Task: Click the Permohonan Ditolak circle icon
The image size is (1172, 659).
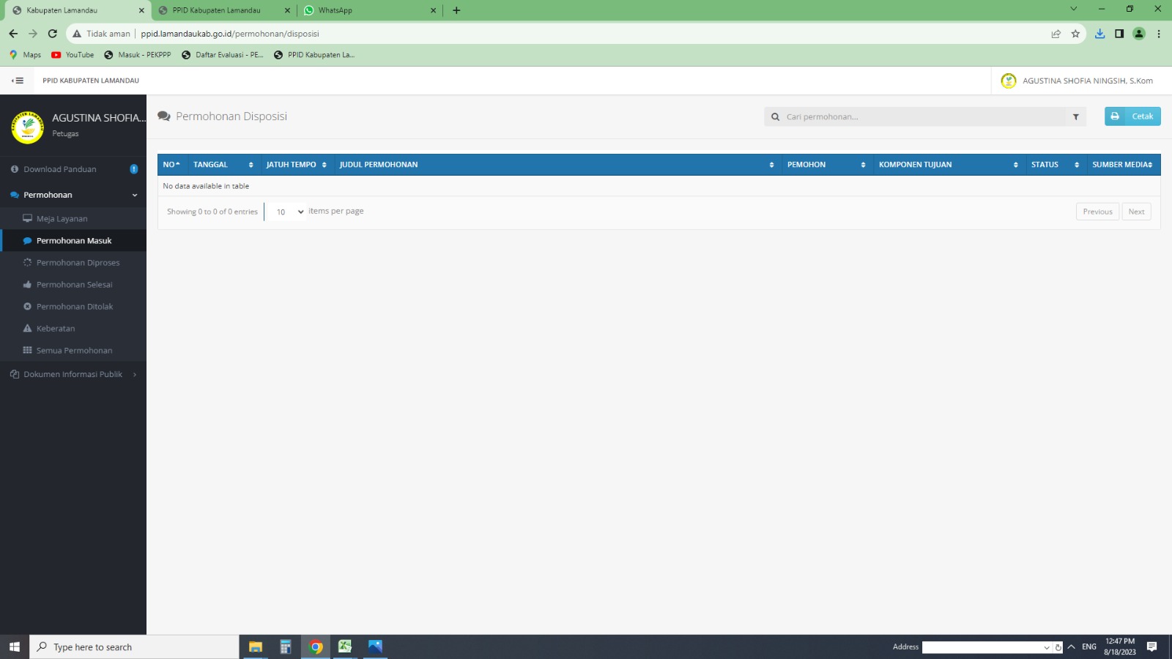Action: [x=27, y=306]
